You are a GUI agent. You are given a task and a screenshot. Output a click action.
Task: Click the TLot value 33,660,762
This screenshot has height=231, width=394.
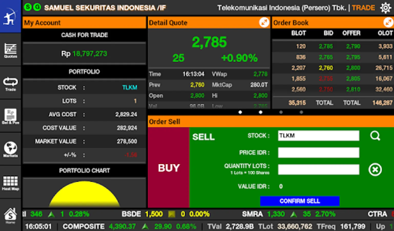[295, 226]
